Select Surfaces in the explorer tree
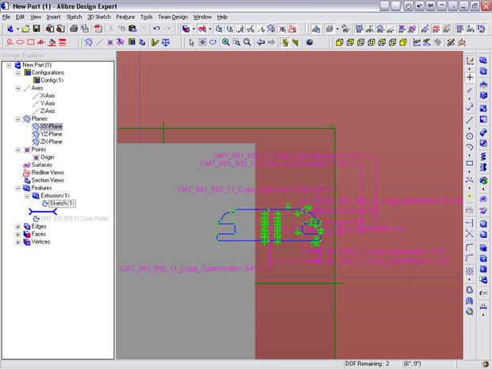This screenshot has width=492, height=369. tap(42, 165)
